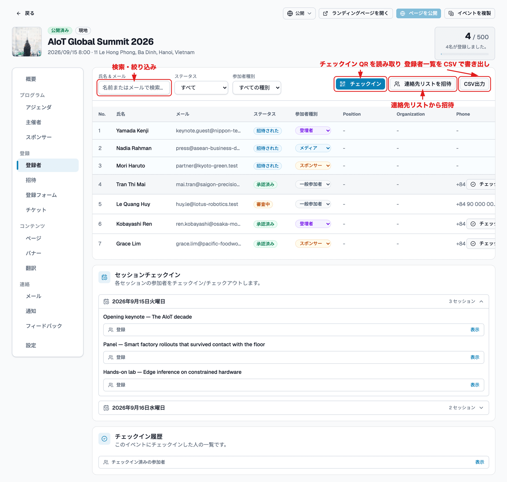Open 登壇者 type dropdown for Kobayashi Ren
This screenshot has width=507, height=482.
[313, 224]
